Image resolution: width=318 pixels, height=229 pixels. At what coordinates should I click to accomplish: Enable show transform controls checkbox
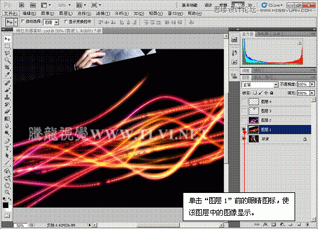(66, 21)
